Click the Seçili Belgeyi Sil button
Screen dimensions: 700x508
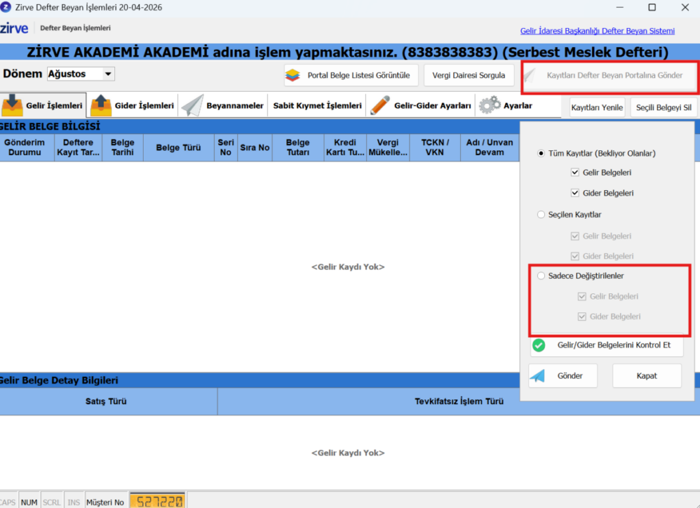664,107
